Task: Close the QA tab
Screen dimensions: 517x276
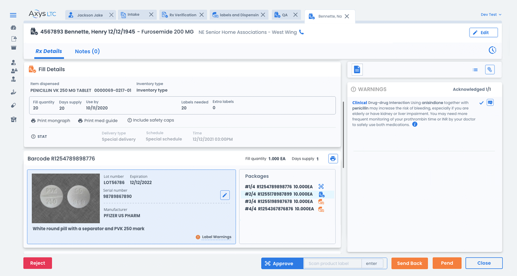Action: [295, 15]
